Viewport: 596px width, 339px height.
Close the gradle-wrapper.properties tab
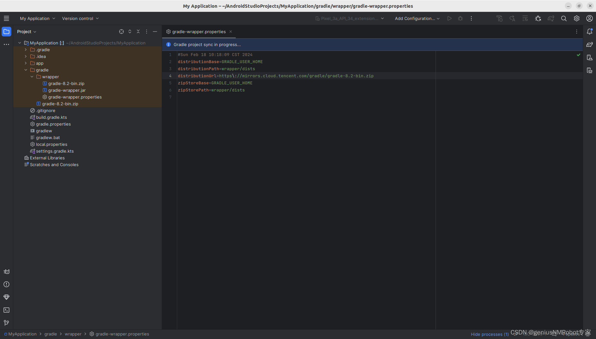coord(231,32)
